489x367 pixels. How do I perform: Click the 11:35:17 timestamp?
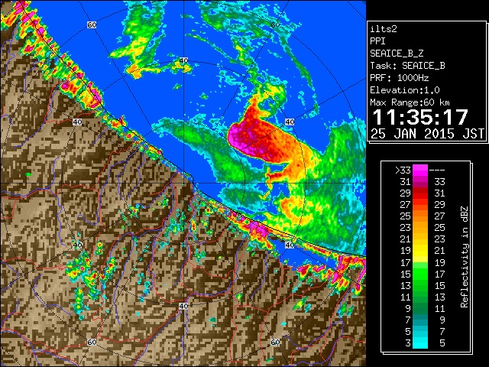point(420,117)
